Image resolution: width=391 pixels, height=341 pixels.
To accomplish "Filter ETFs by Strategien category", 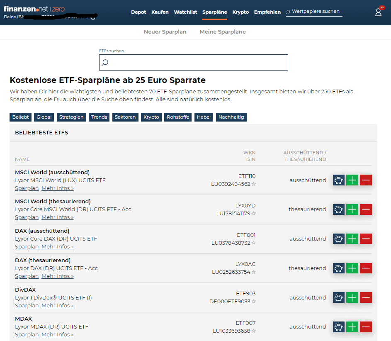I will point(71,117).
